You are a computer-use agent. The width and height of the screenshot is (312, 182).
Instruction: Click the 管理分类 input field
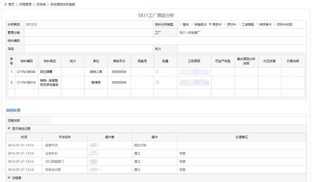pos(88,33)
